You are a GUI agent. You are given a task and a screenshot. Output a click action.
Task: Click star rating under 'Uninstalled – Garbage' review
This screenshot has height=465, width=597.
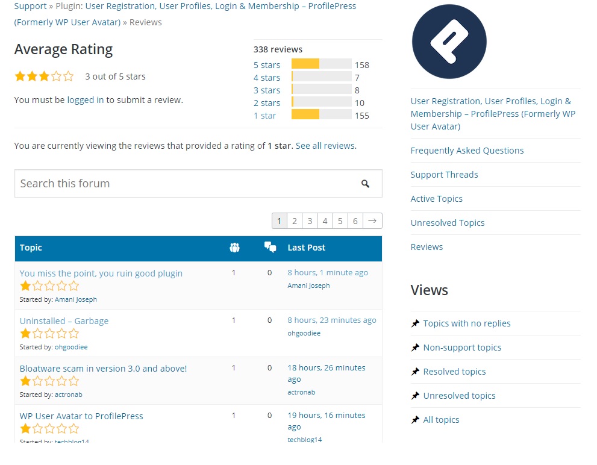click(49, 334)
